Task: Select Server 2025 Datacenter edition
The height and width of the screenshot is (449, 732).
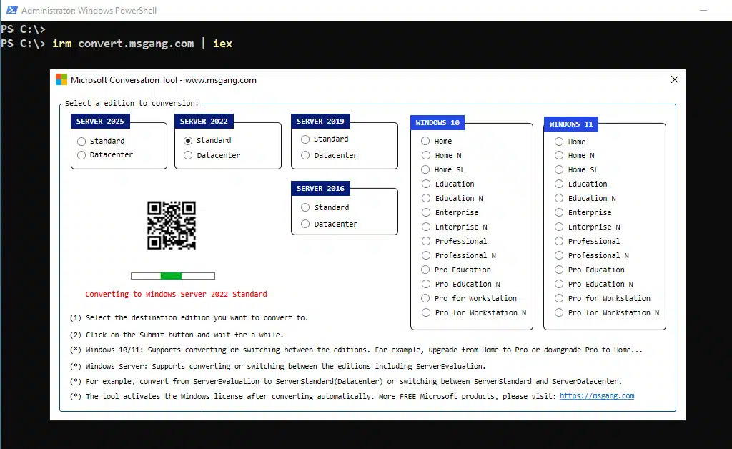Action: click(81, 155)
